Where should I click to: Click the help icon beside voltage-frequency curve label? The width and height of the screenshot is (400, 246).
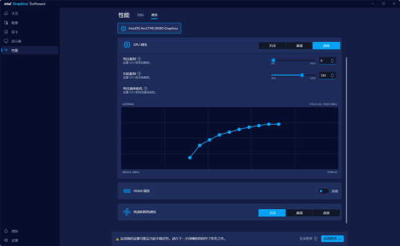pyautogui.click(x=146, y=88)
